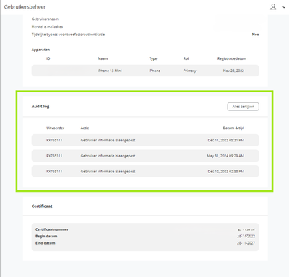Click the Begin datum label
This screenshot has height=277, width=289.
coord(46,236)
